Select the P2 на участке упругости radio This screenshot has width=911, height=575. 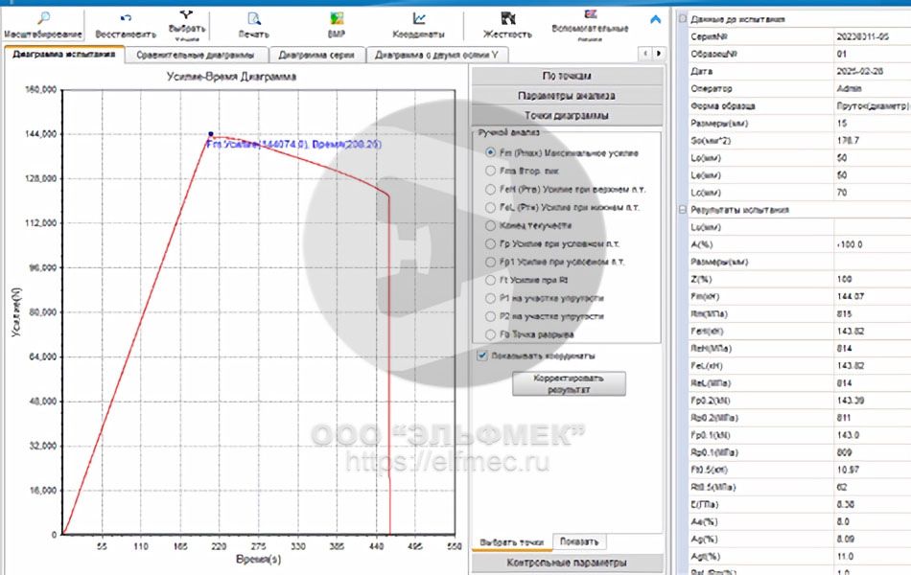pos(490,316)
